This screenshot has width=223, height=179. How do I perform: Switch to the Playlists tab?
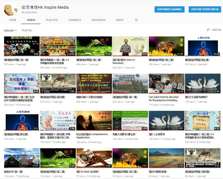click(x=52, y=20)
